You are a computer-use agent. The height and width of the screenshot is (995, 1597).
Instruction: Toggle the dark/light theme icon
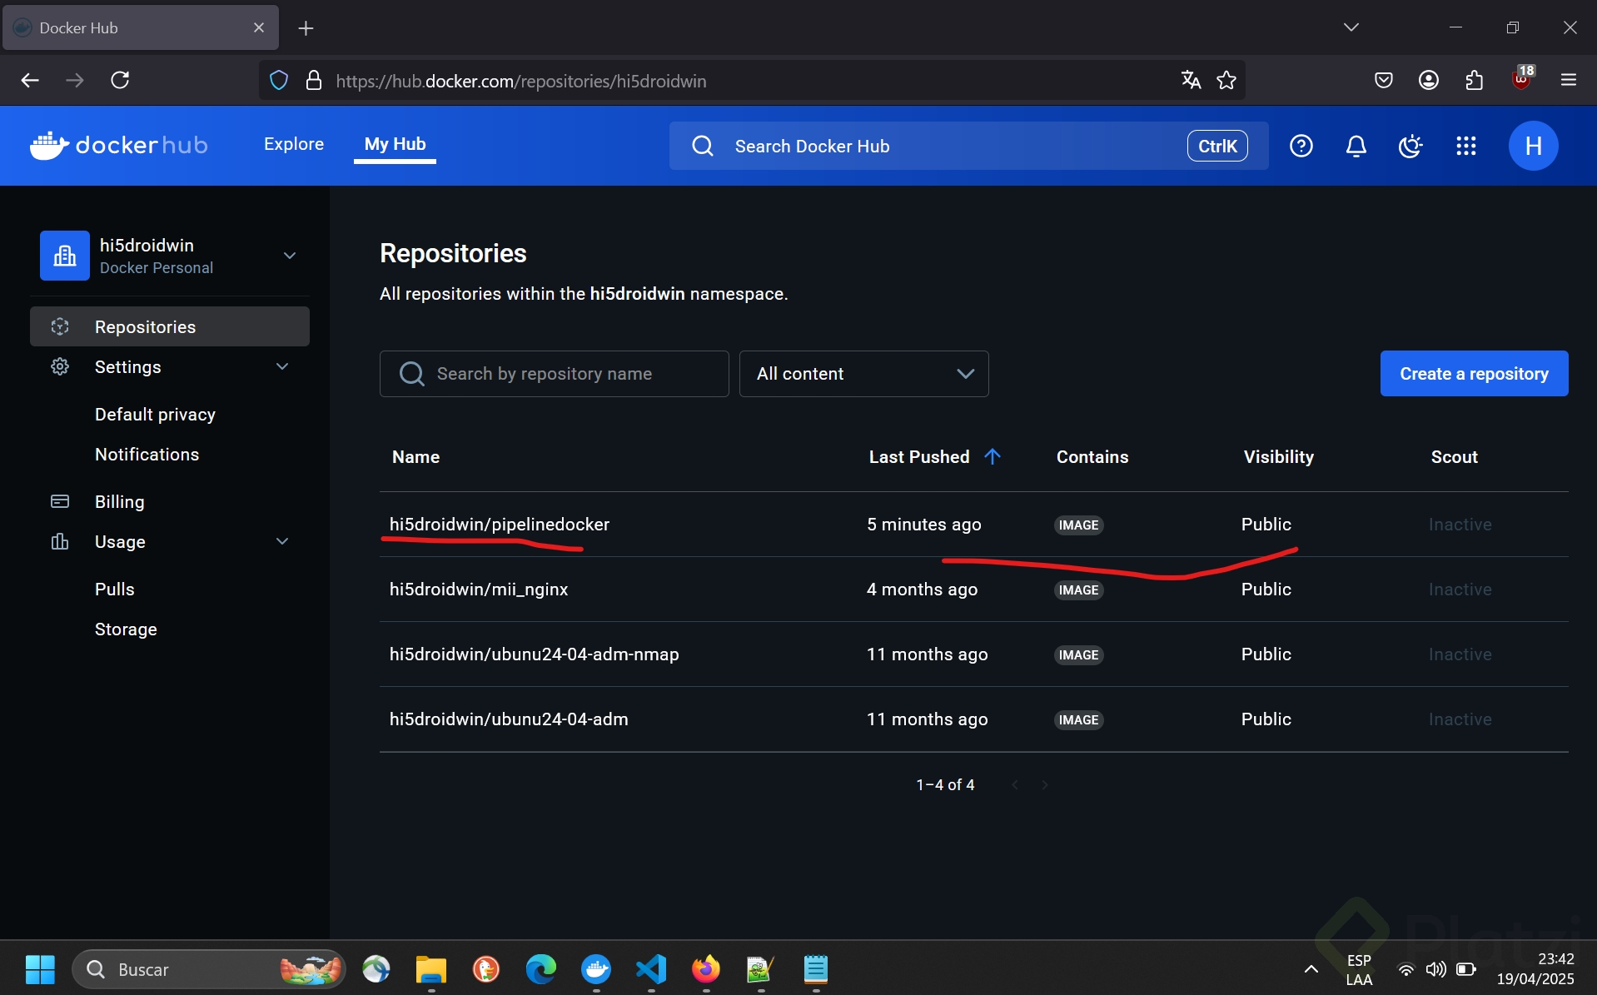[1410, 146]
